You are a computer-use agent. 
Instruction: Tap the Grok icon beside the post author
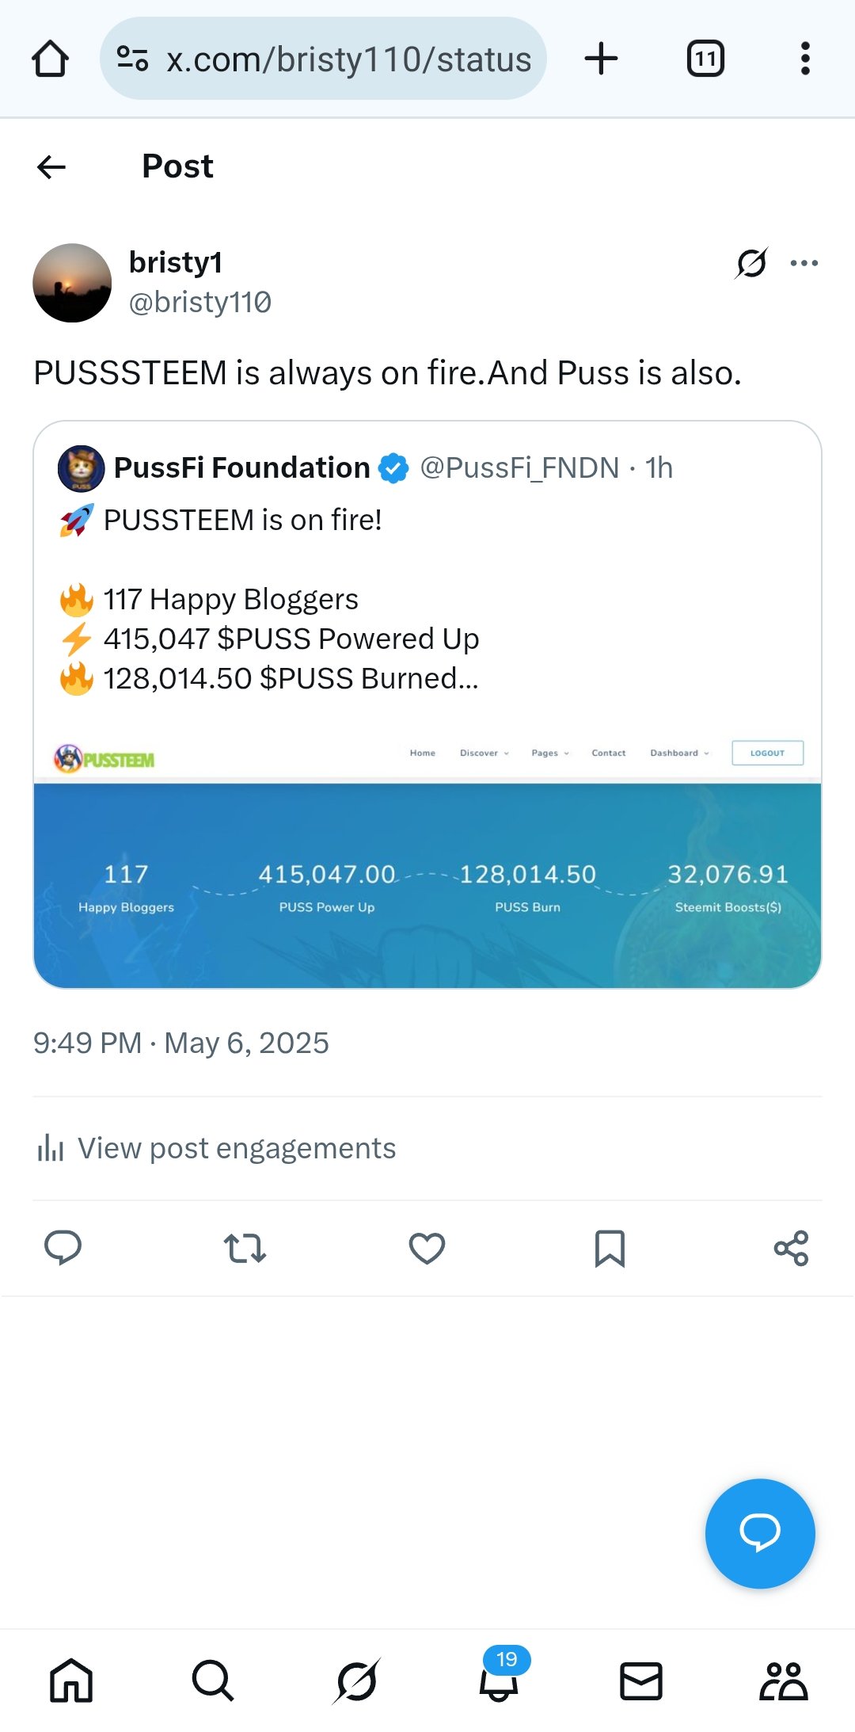751,263
